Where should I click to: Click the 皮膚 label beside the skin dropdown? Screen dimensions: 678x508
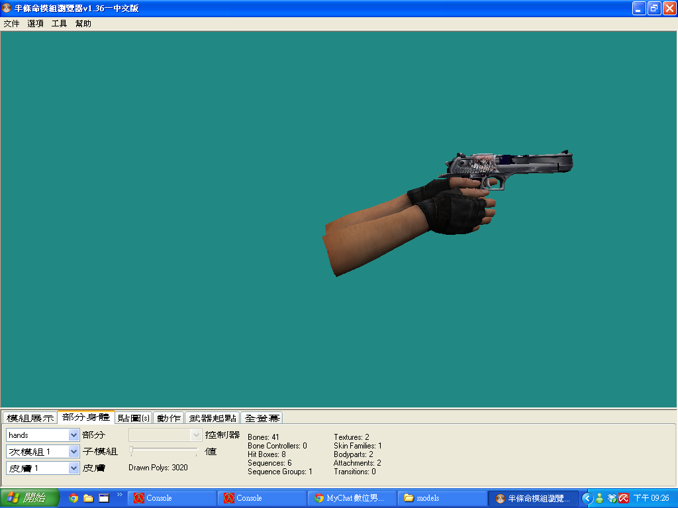point(94,468)
